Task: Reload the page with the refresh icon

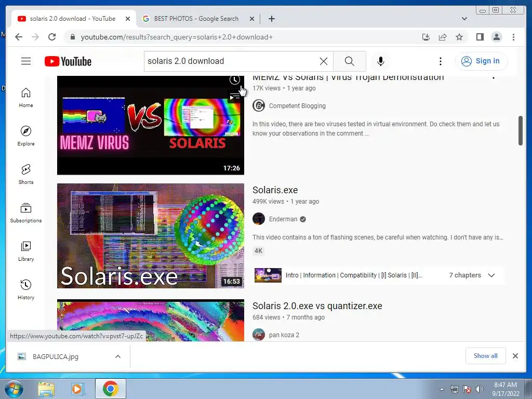Action: click(52, 37)
